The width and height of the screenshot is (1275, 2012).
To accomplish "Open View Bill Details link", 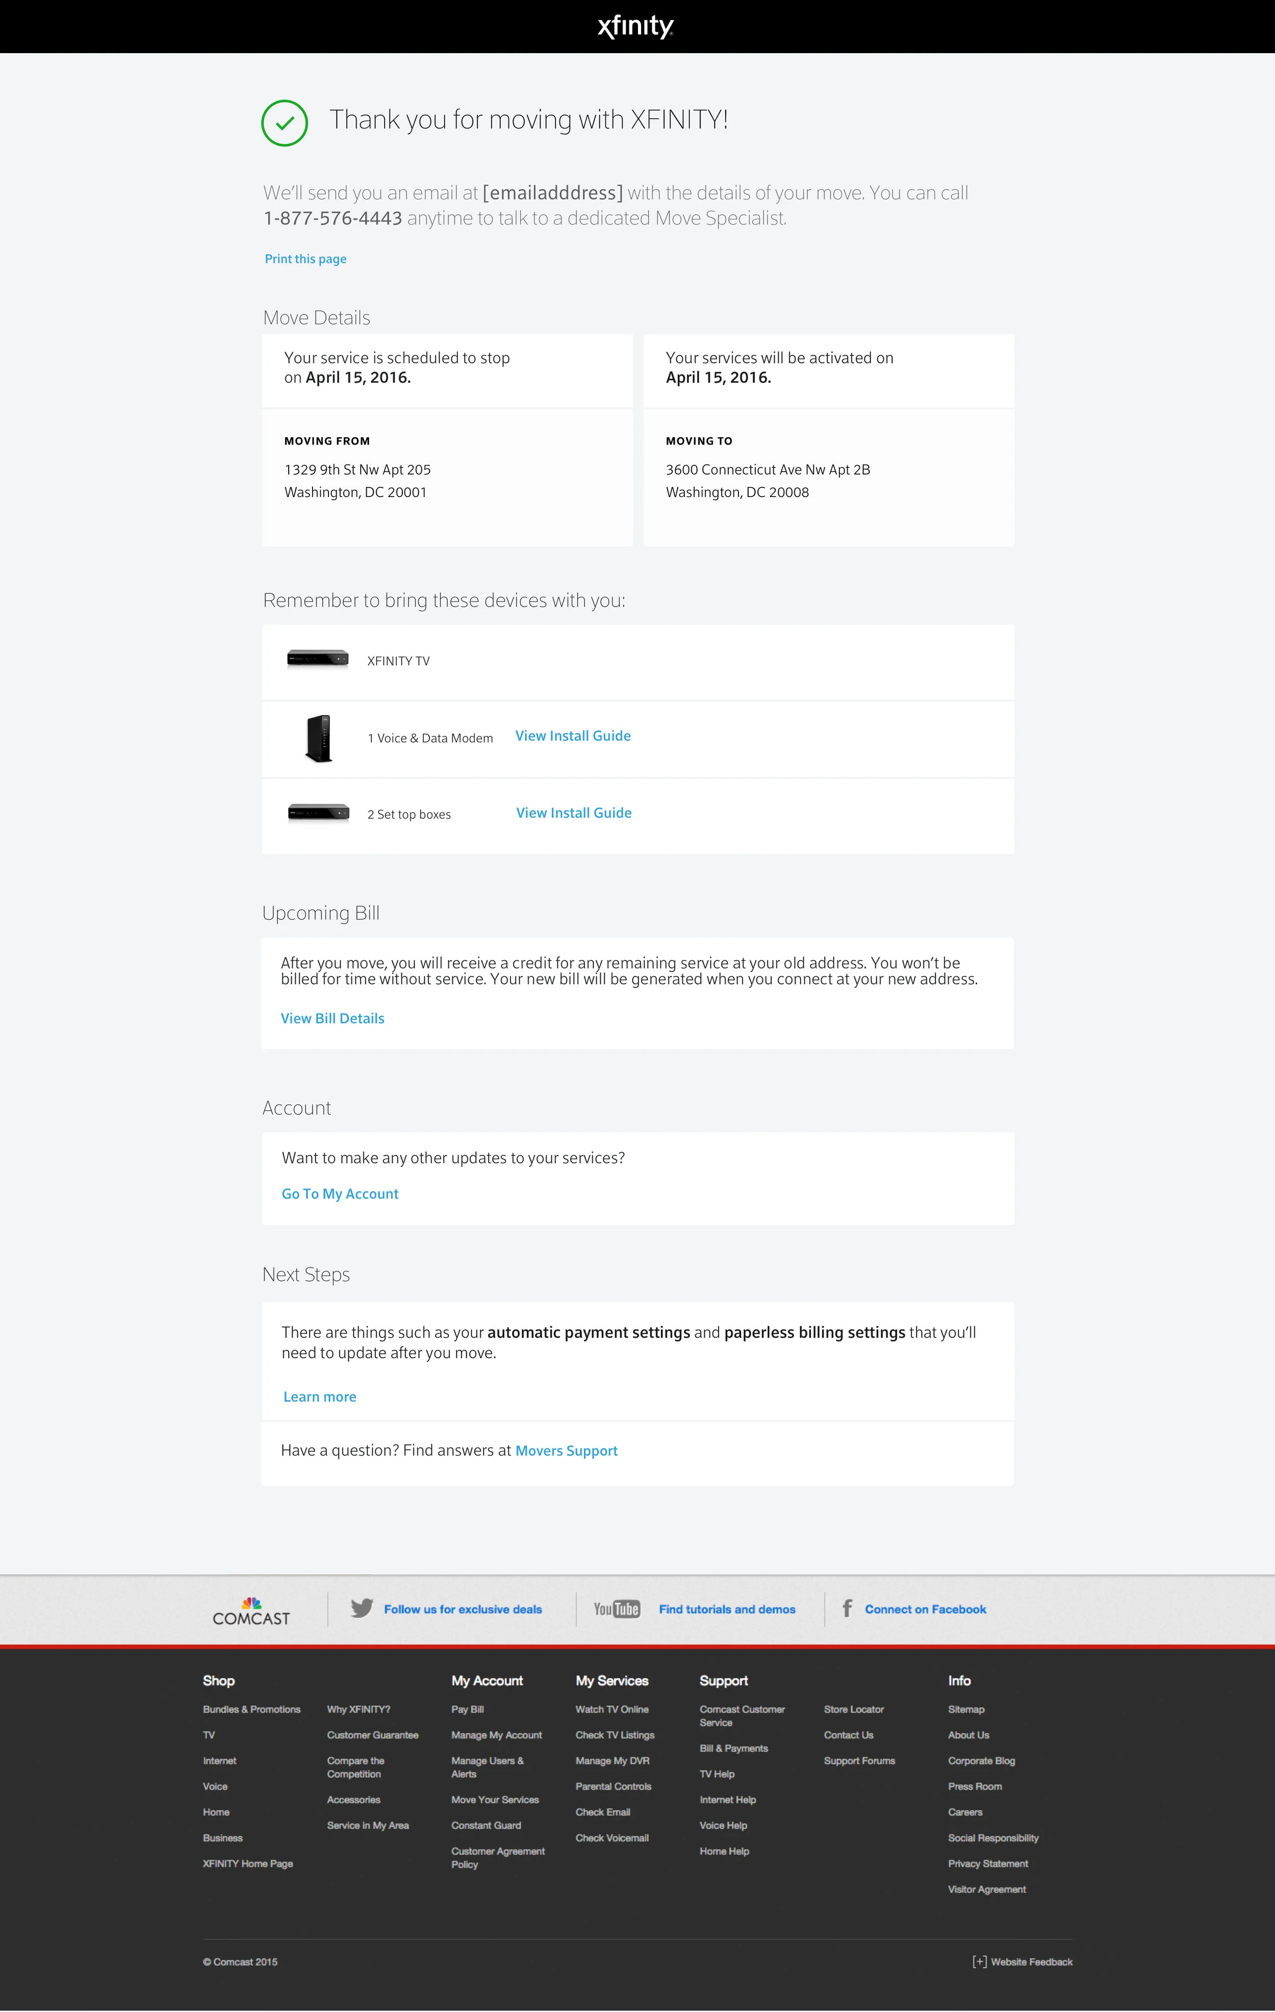I will pos(333,1019).
